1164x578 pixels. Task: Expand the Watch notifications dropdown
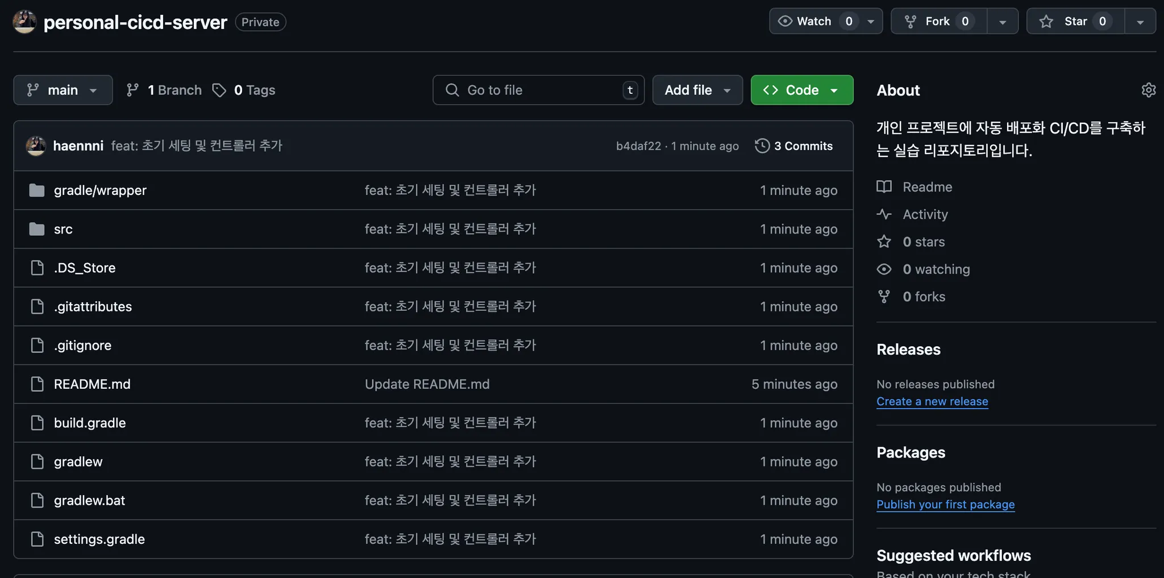tap(826, 21)
